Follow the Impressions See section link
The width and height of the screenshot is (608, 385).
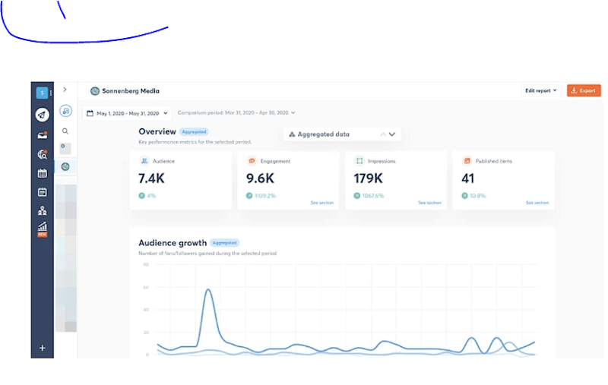coord(429,203)
